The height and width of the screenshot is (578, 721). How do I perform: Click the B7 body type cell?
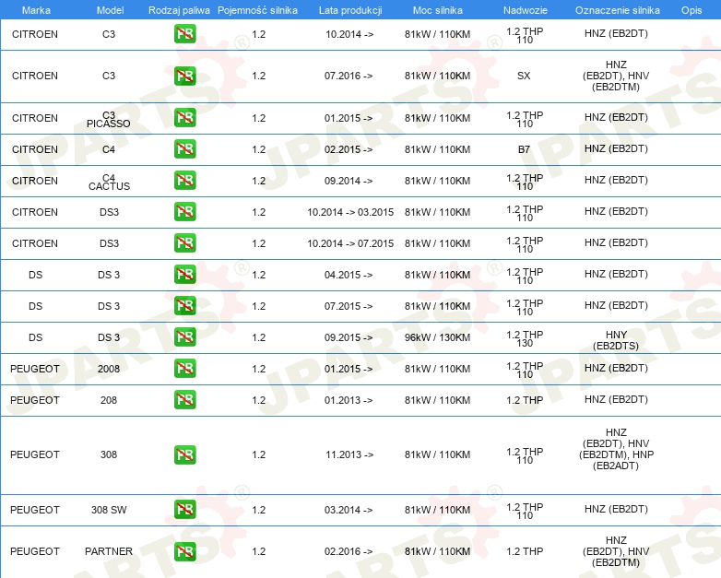(524, 149)
